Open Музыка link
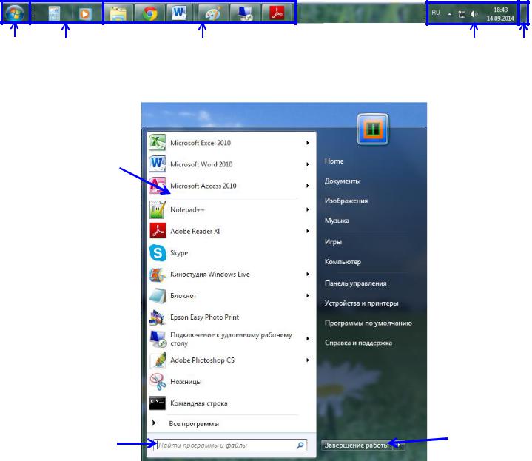 337,221
